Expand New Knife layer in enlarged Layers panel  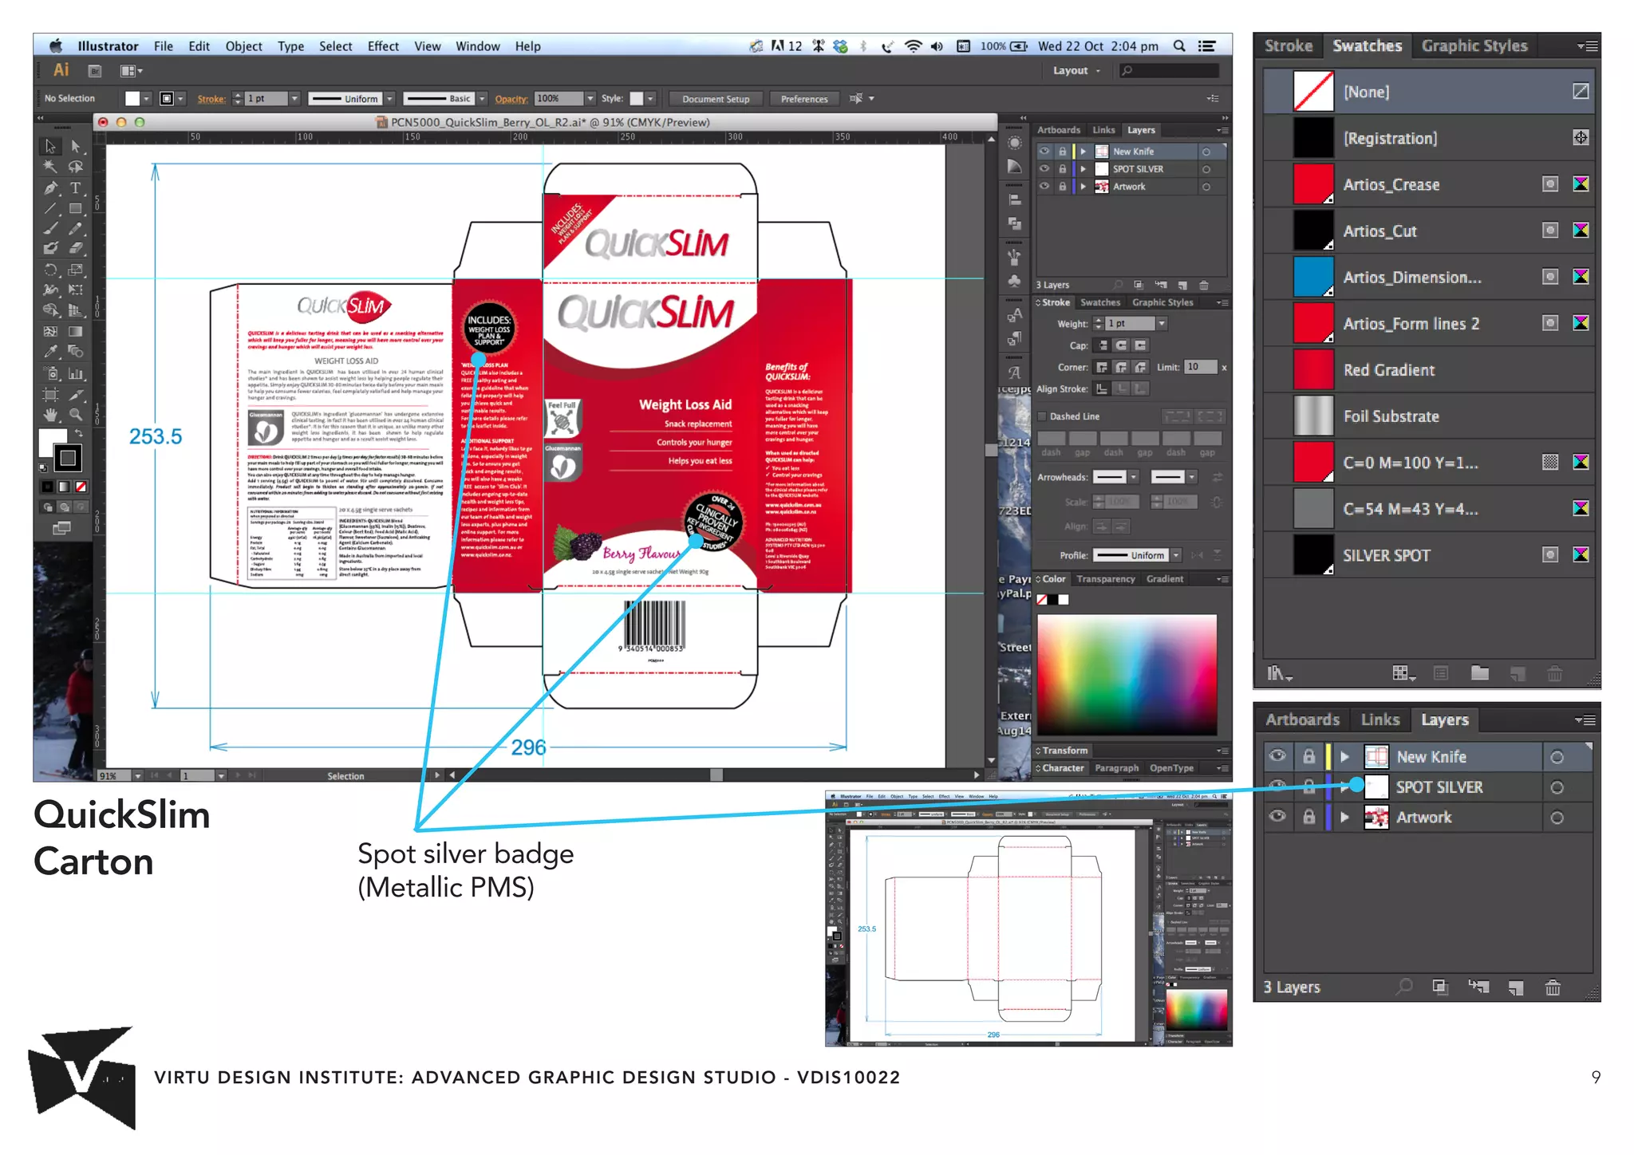pyautogui.click(x=1345, y=756)
